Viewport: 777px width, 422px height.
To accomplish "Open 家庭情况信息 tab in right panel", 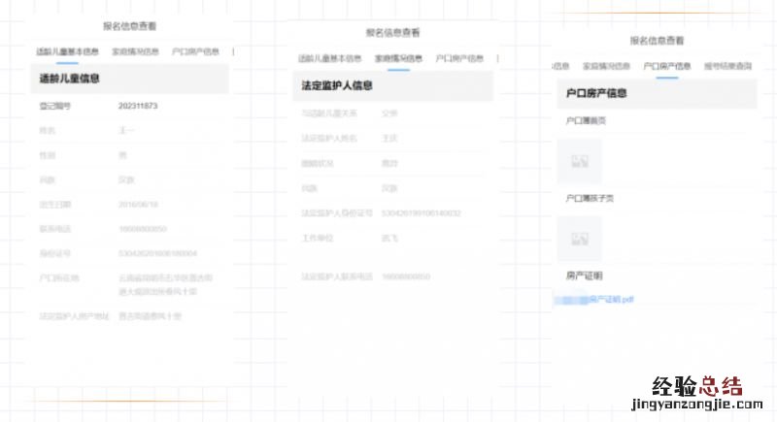I will [606, 66].
